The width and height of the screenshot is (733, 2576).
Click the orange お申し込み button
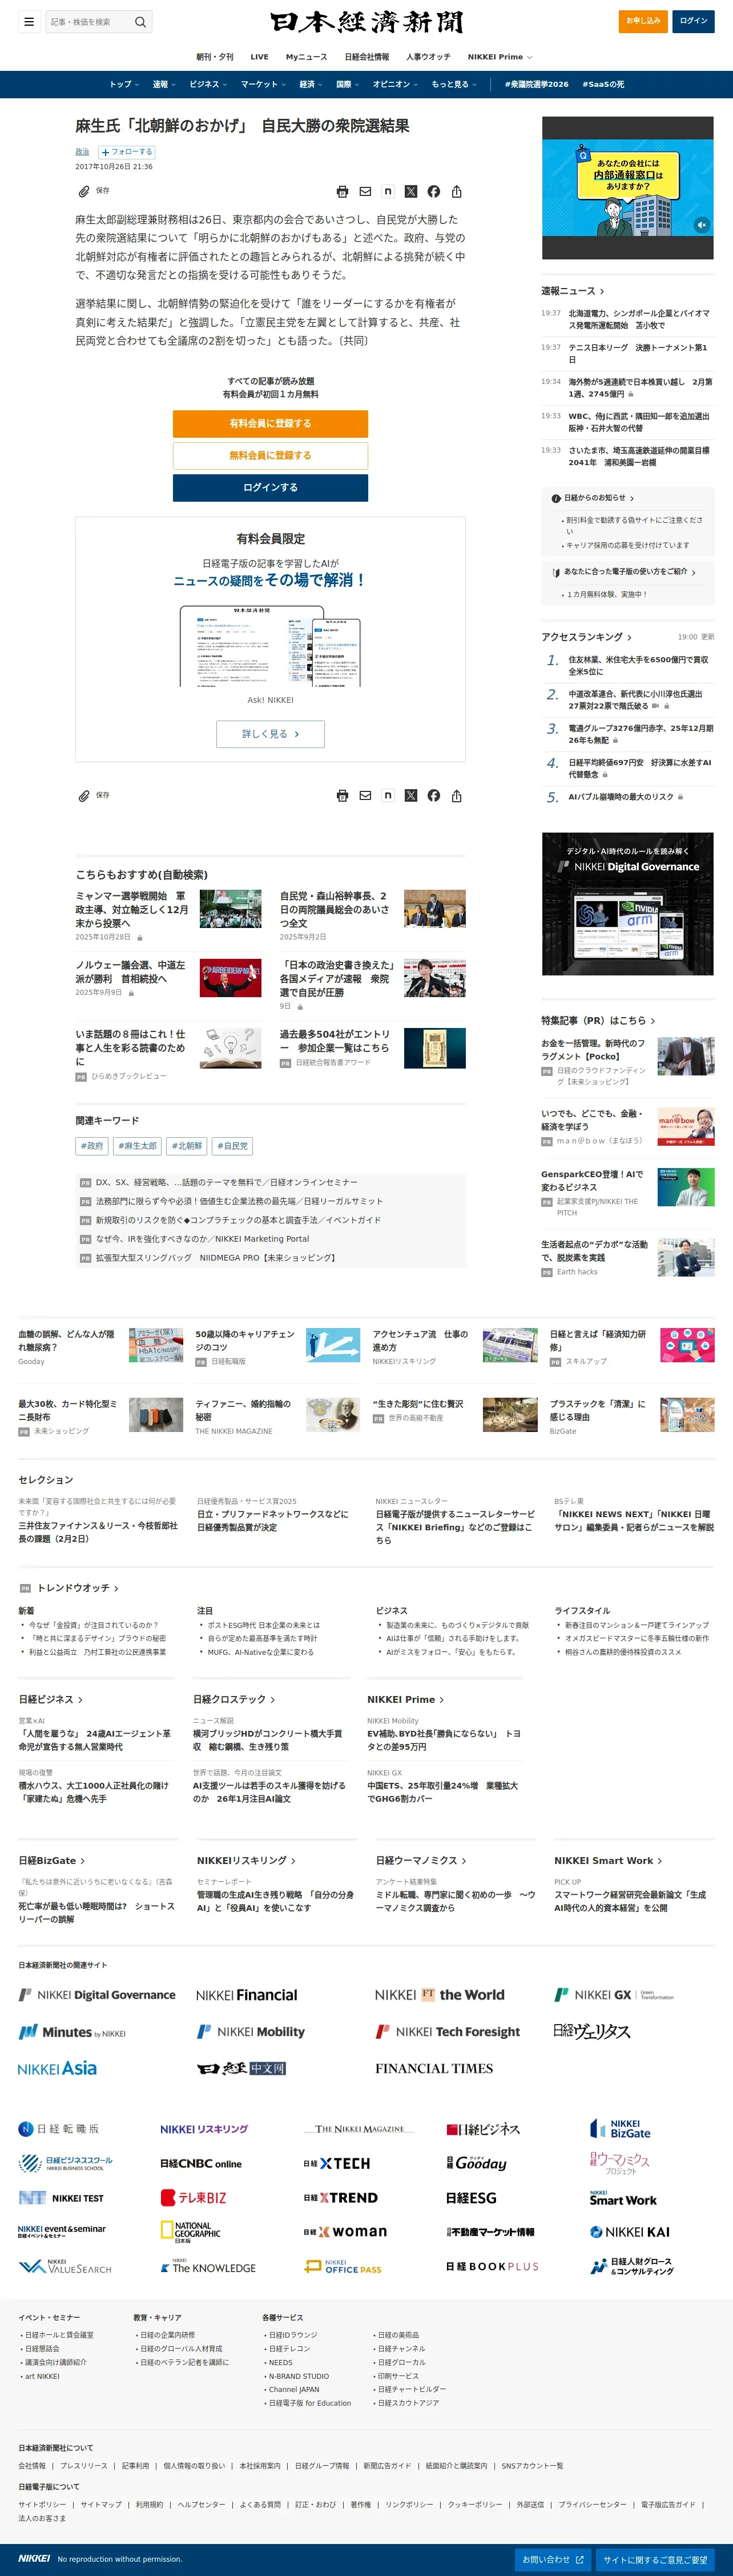643,21
